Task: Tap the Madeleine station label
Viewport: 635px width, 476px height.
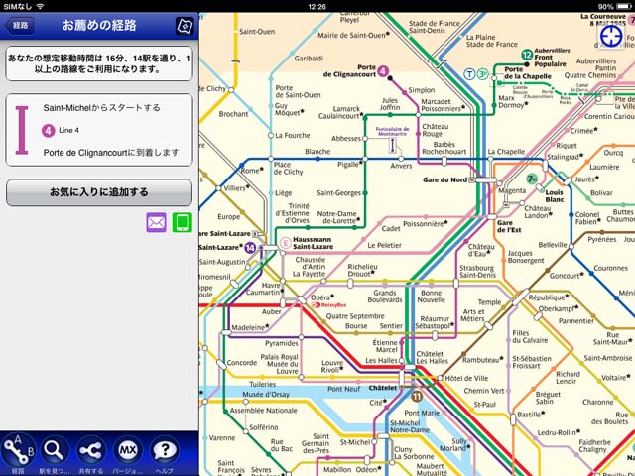Action: (x=250, y=327)
